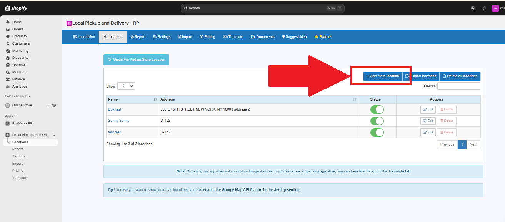Viewport: 505px width, 222px height.
Task: Click Export locations button
Action: tap(421, 76)
